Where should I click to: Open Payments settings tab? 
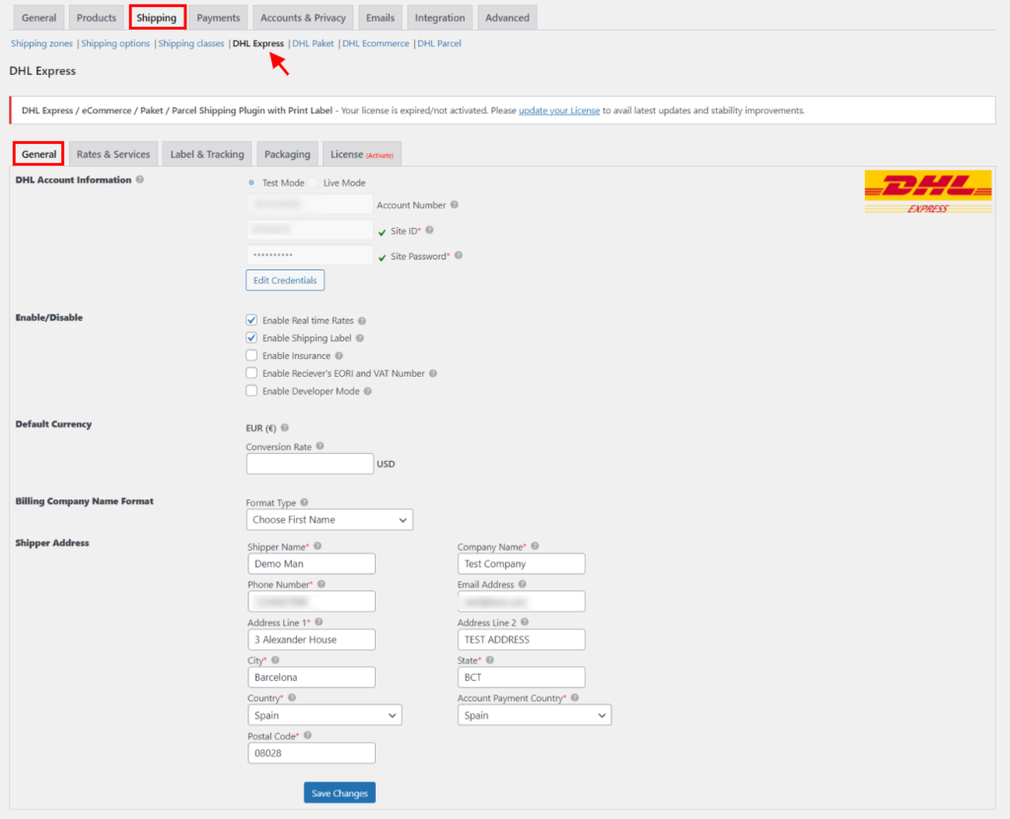[218, 18]
